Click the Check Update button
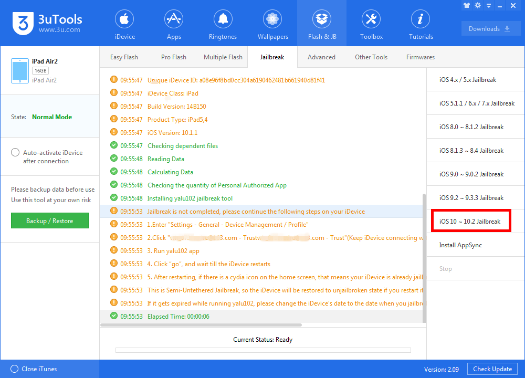The height and width of the screenshot is (378, 525). (492, 369)
